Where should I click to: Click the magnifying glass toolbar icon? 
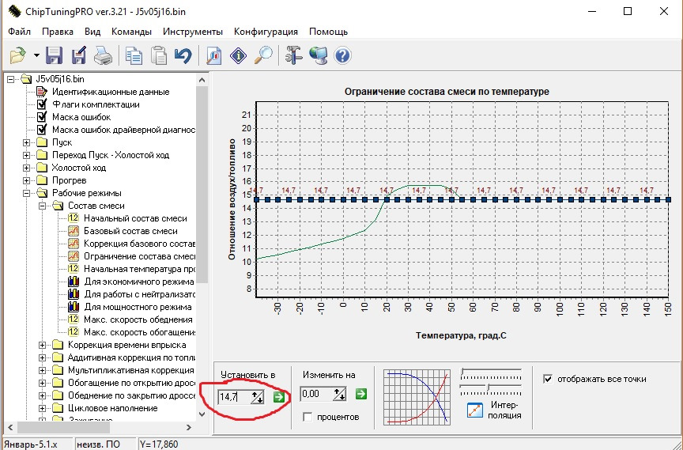point(262,56)
